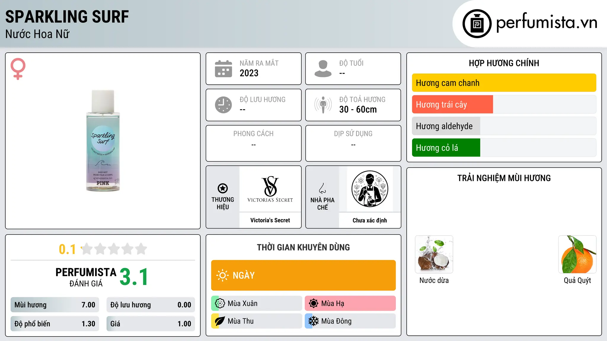Click the Trải nghiệm mùi hương heading
The height and width of the screenshot is (341, 607).
[504, 178]
